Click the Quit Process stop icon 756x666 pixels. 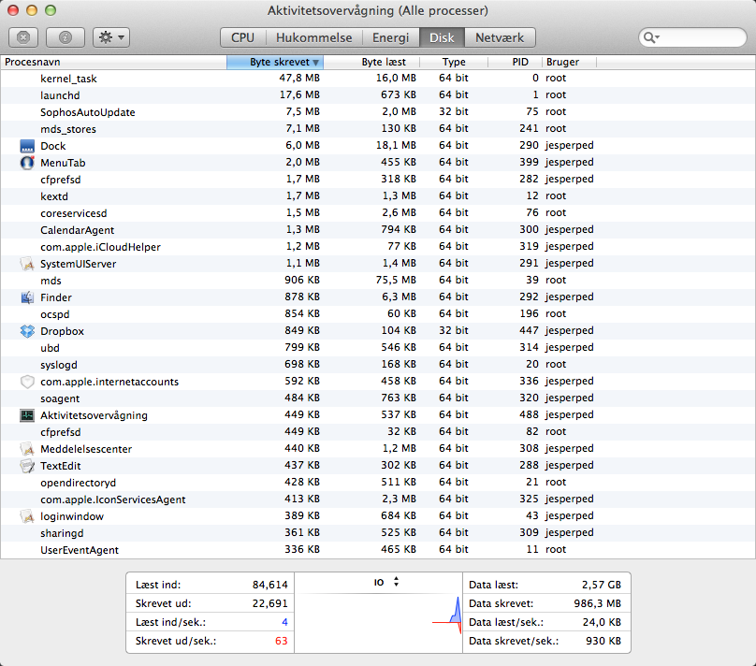coord(23,37)
